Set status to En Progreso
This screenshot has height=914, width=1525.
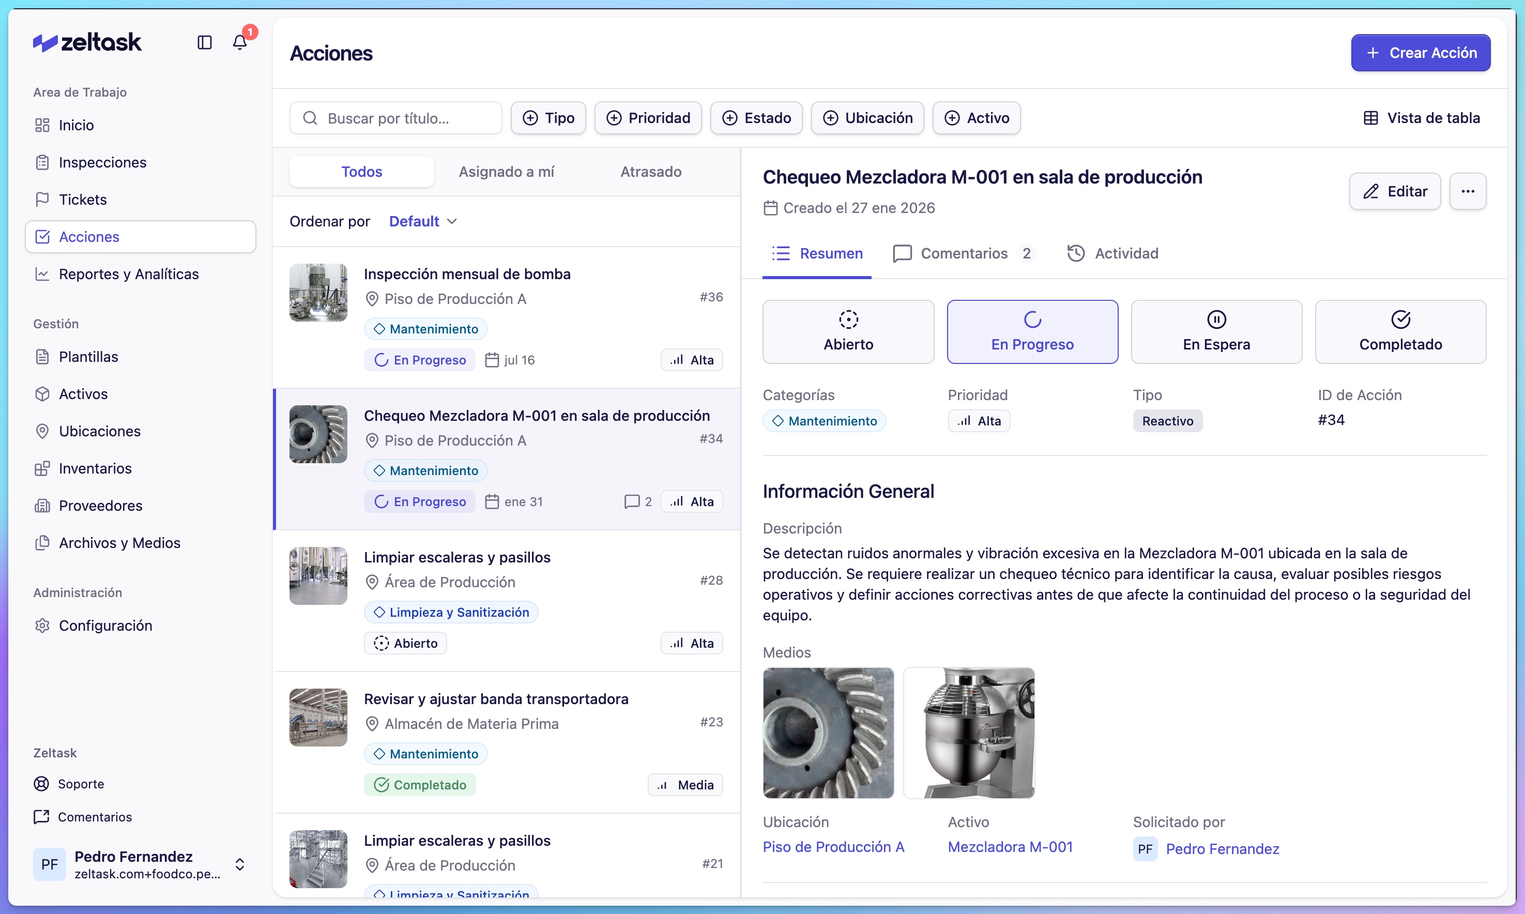point(1032,331)
